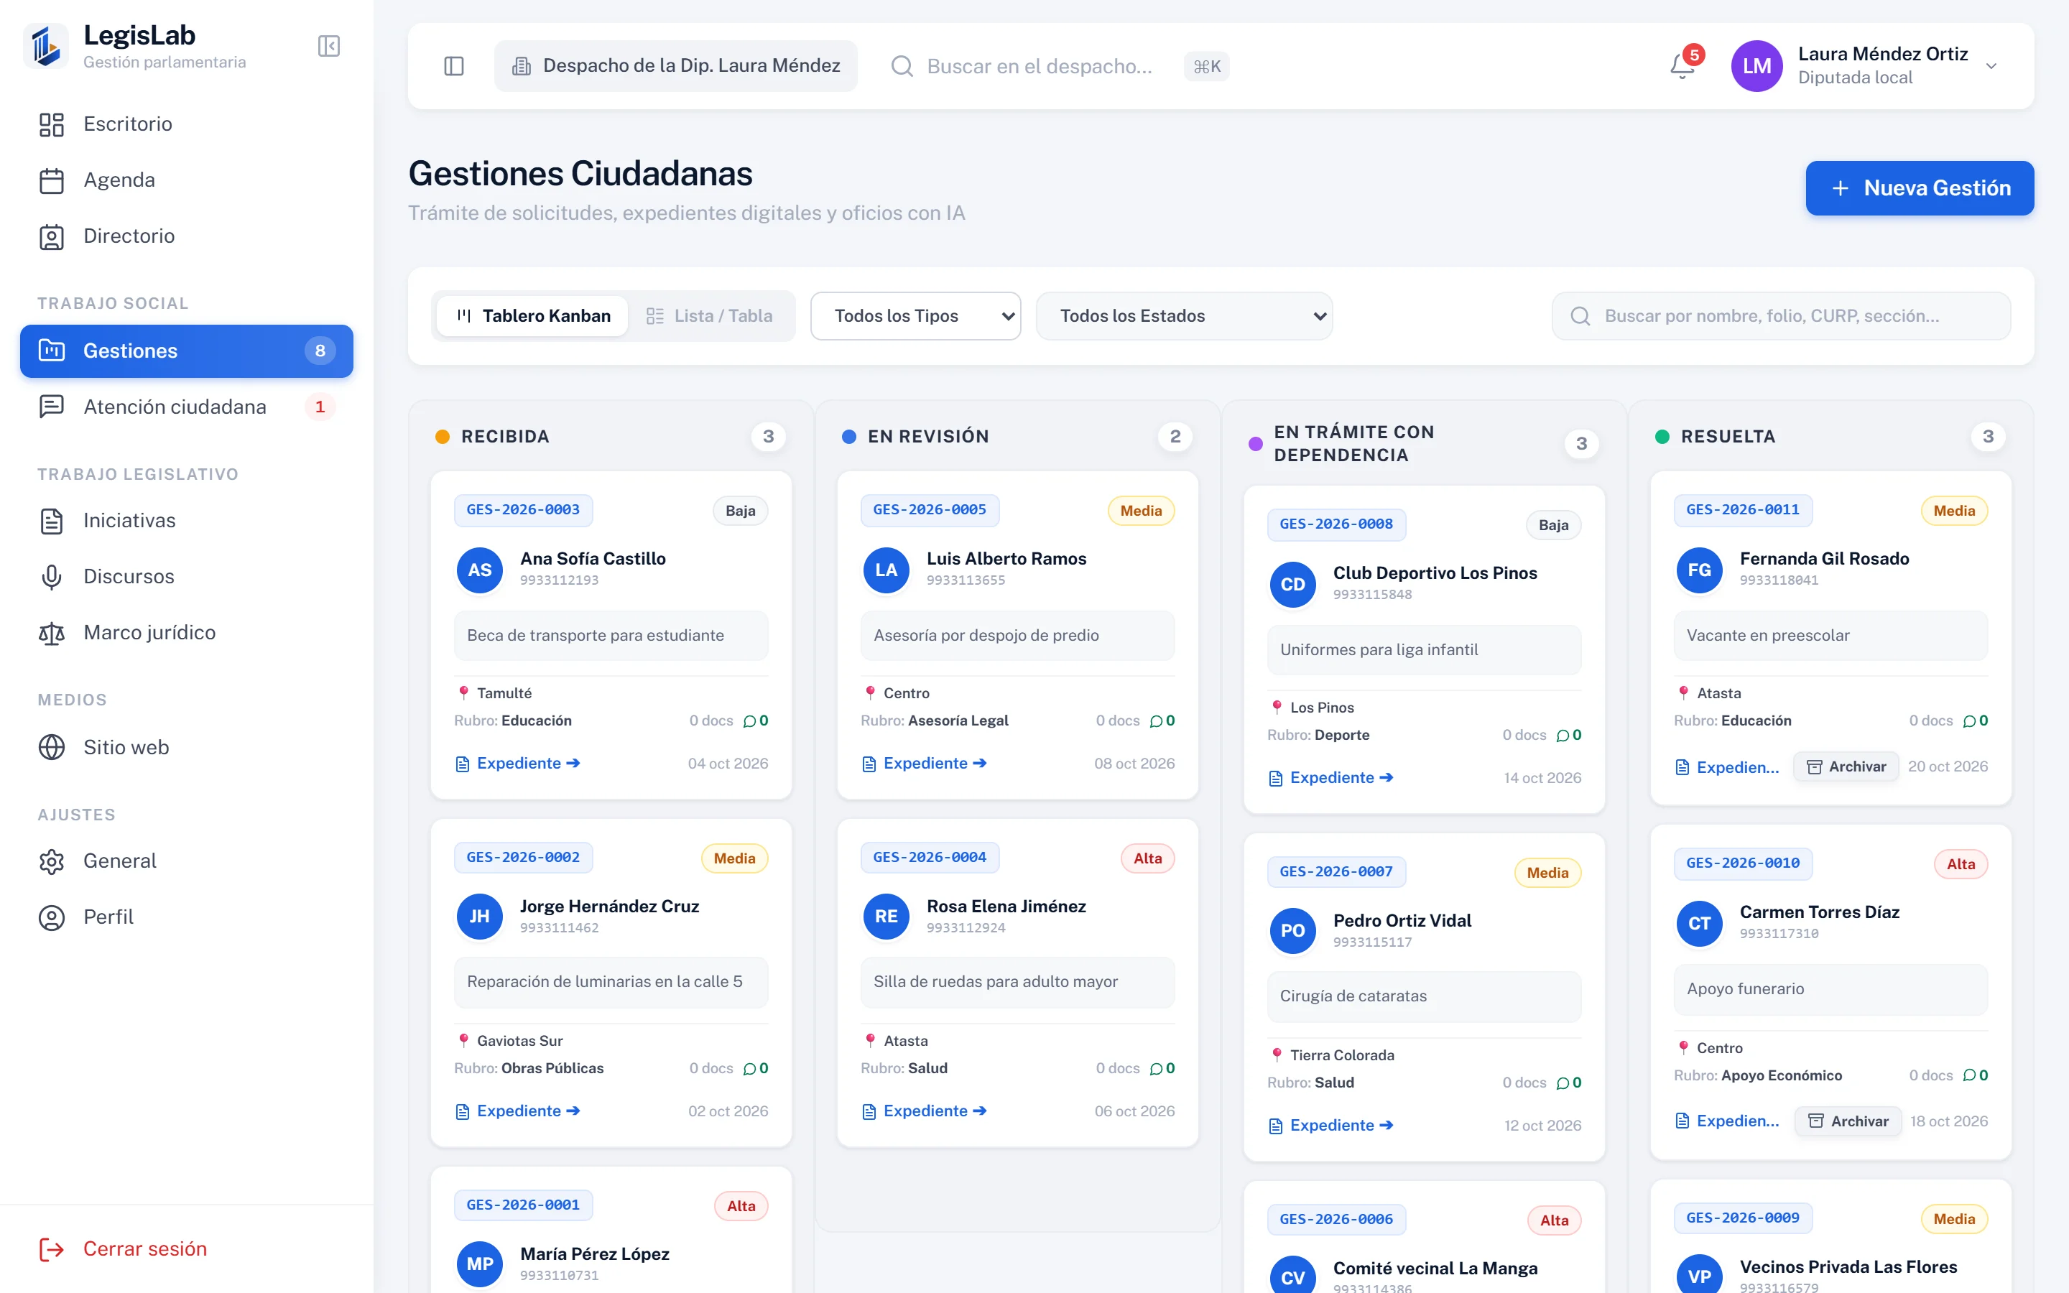
Task: Click the 'Apoyo funerario' description
Action: pyautogui.click(x=1830, y=989)
